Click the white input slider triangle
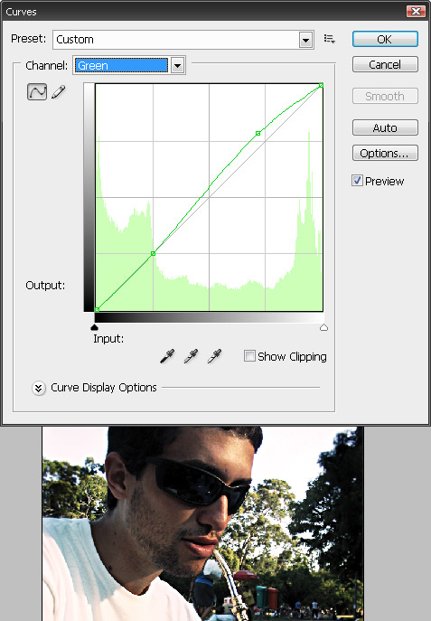This screenshot has height=621, width=431. click(x=323, y=327)
